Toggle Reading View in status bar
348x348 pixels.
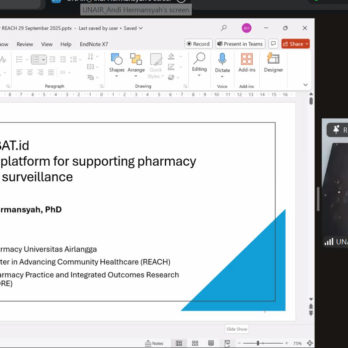click(x=211, y=343)
